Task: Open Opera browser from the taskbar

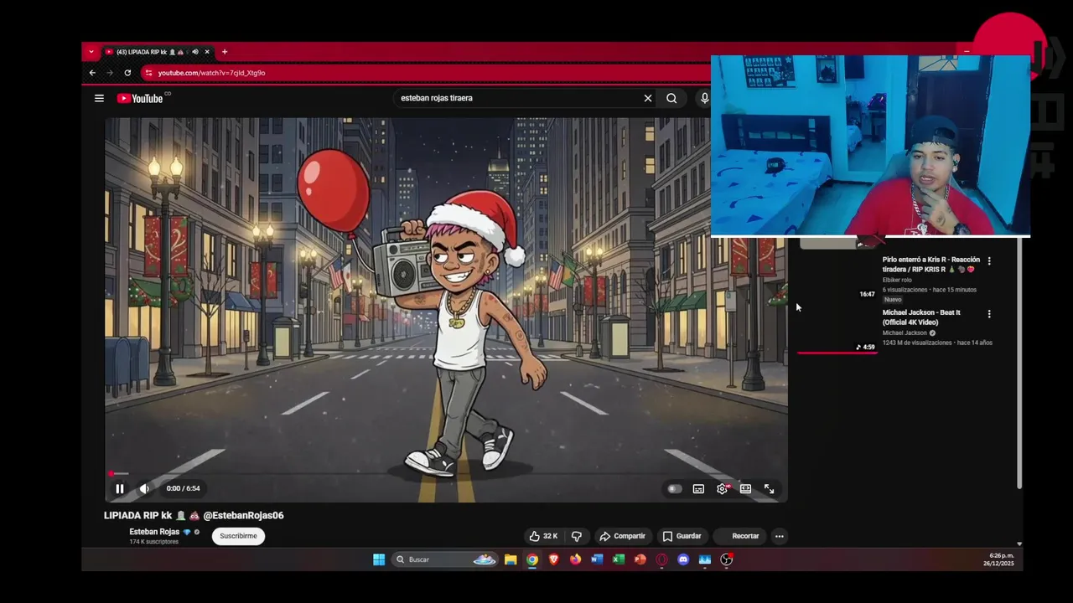Action: [x=662, y=559]
